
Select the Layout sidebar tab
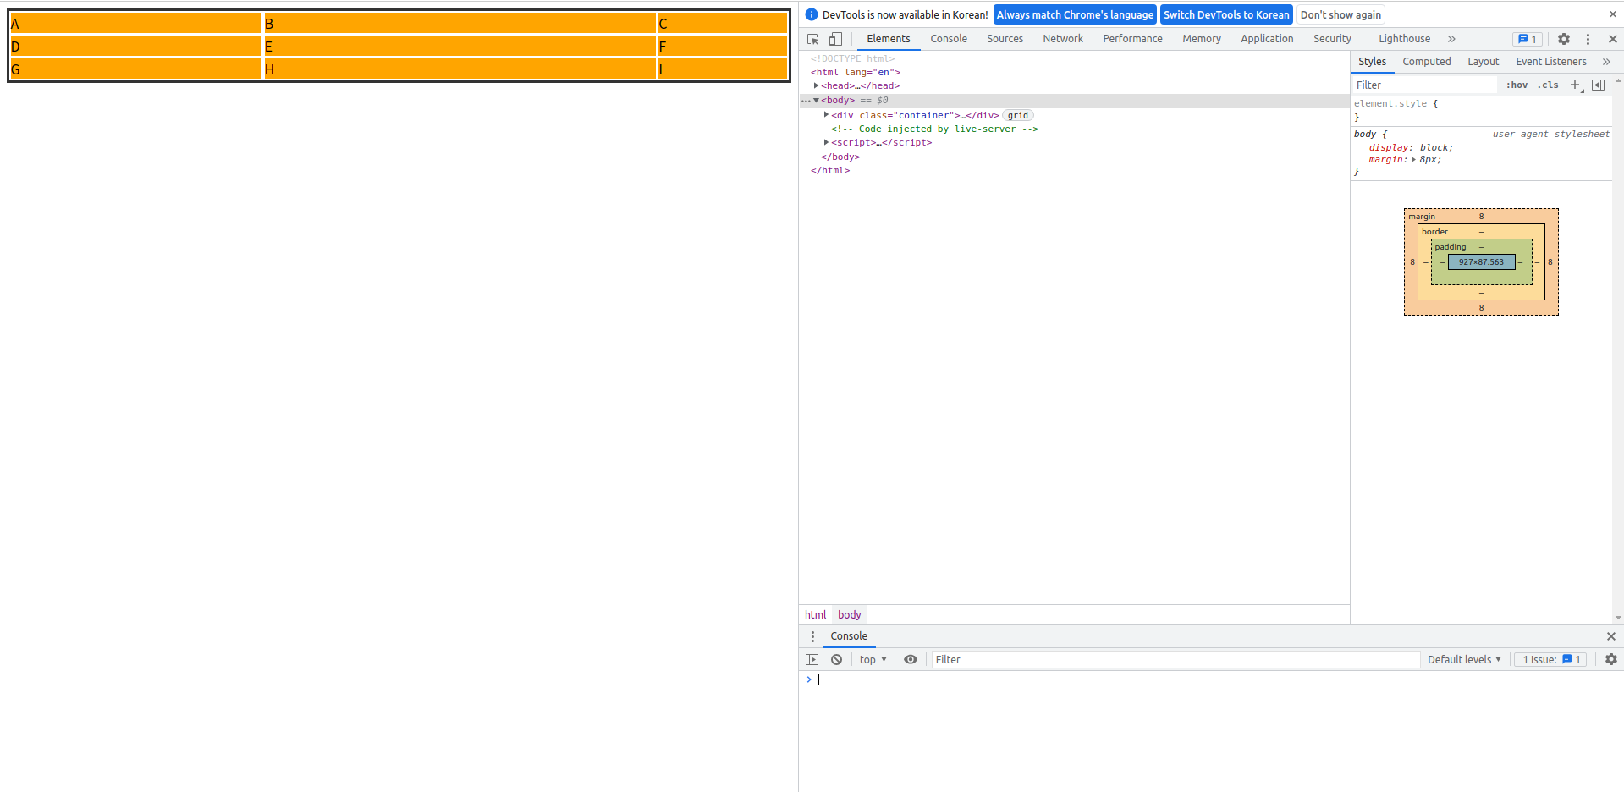tap(1483, 62)
